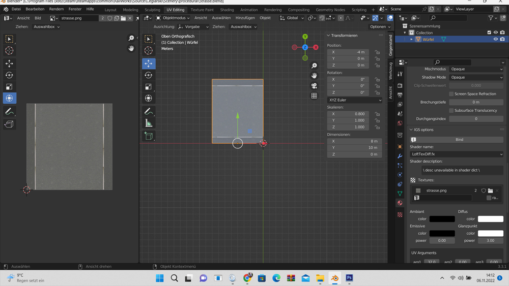Click the camera view icon in the viewport
The image size is (509, 286).
coord(314,86)
